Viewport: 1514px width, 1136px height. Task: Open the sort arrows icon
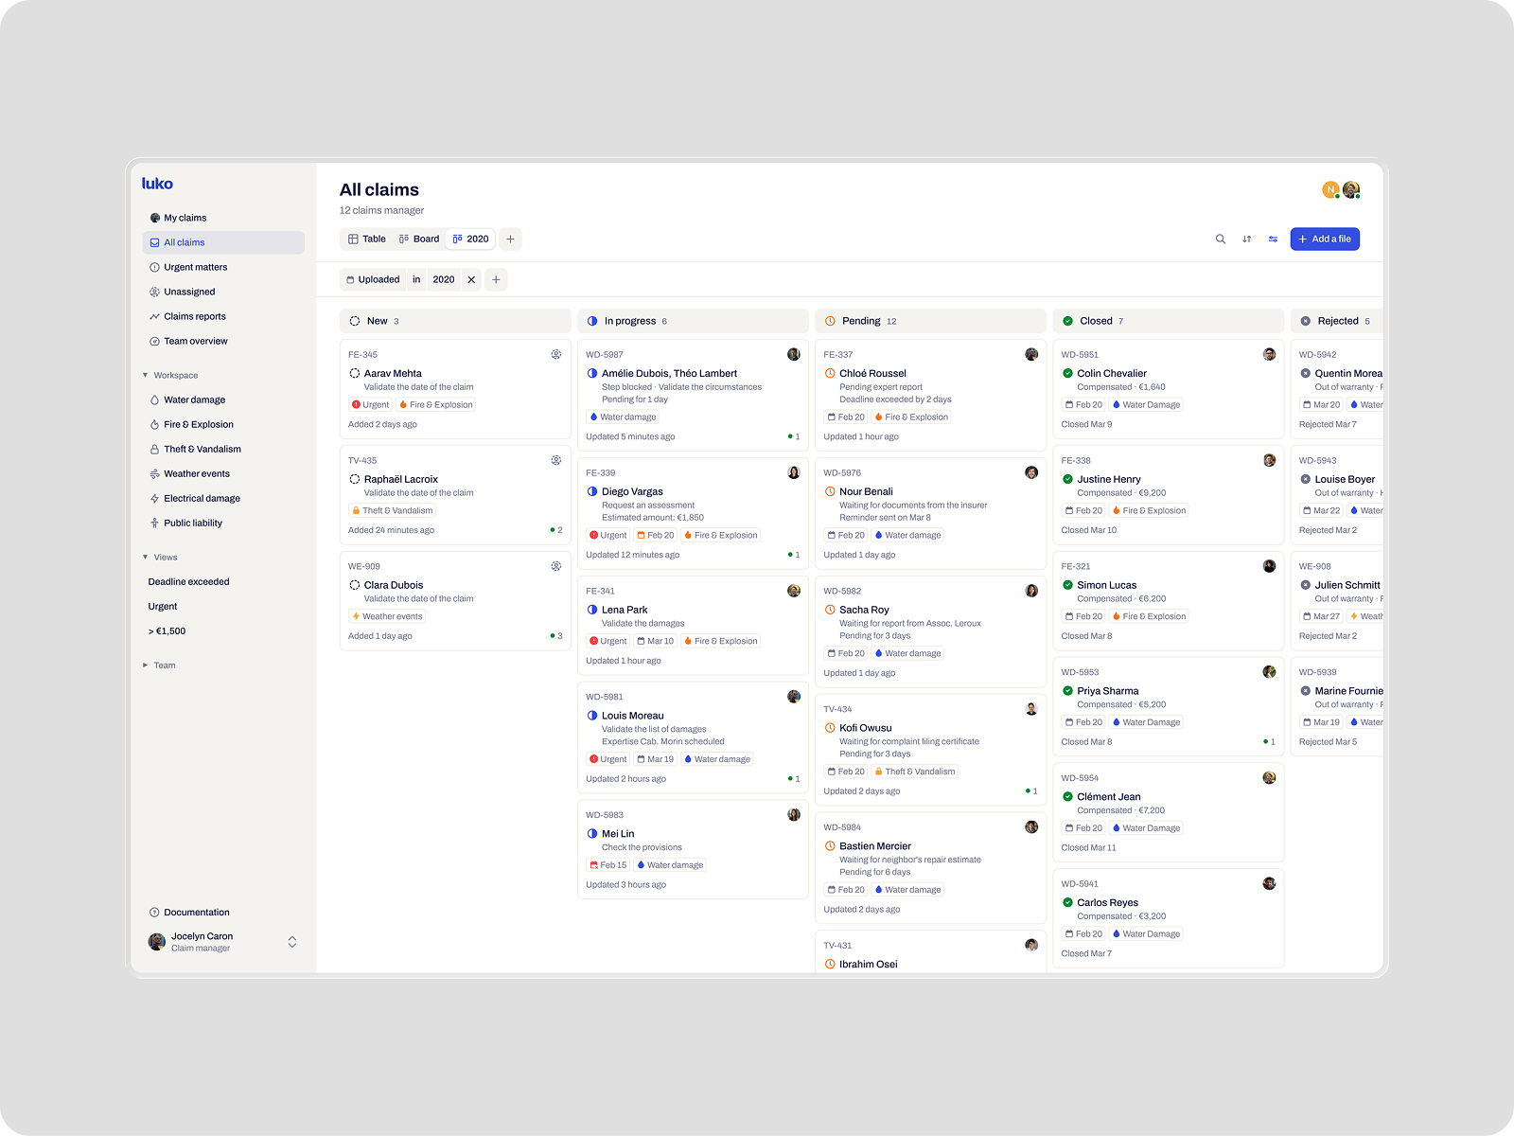(x=1246, y=240)
